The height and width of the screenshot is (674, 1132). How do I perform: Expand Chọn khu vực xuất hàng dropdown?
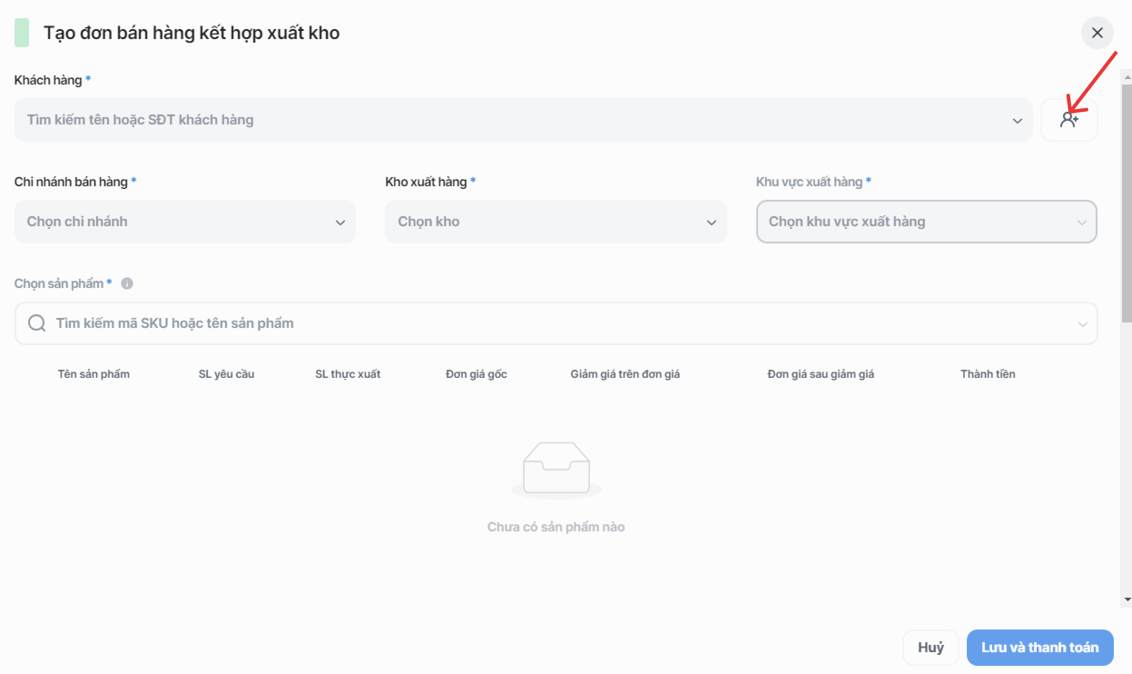pos(926,222)
